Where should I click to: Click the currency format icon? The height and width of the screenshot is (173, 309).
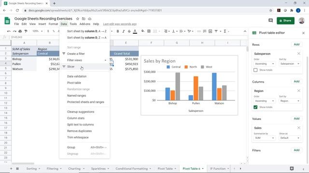tap(48, 31)
